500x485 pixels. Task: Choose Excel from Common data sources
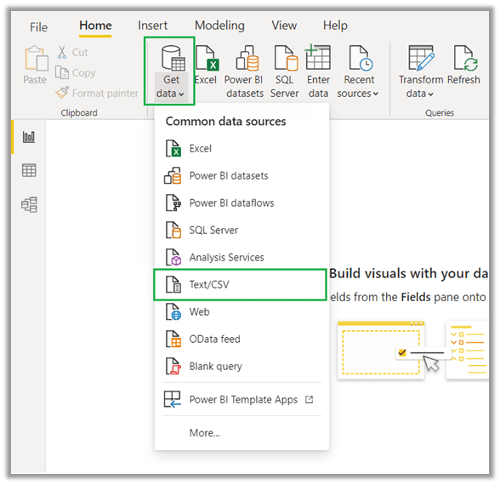click(x=241, y=148)
